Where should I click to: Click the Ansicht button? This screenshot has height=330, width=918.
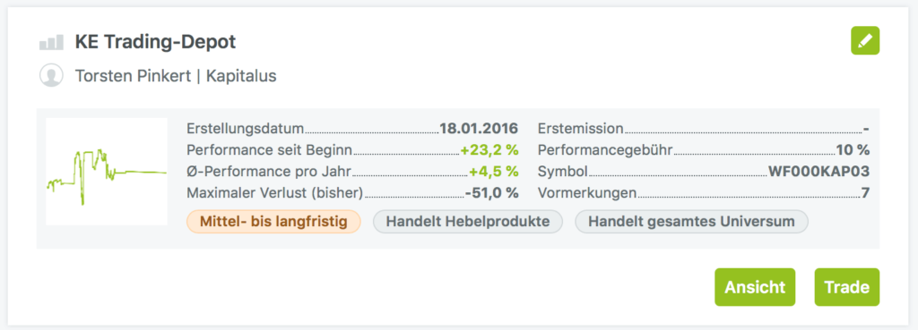click(x=755, y=287)
